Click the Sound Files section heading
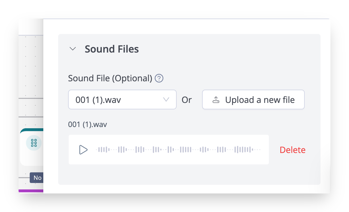 tap(112, 49)
